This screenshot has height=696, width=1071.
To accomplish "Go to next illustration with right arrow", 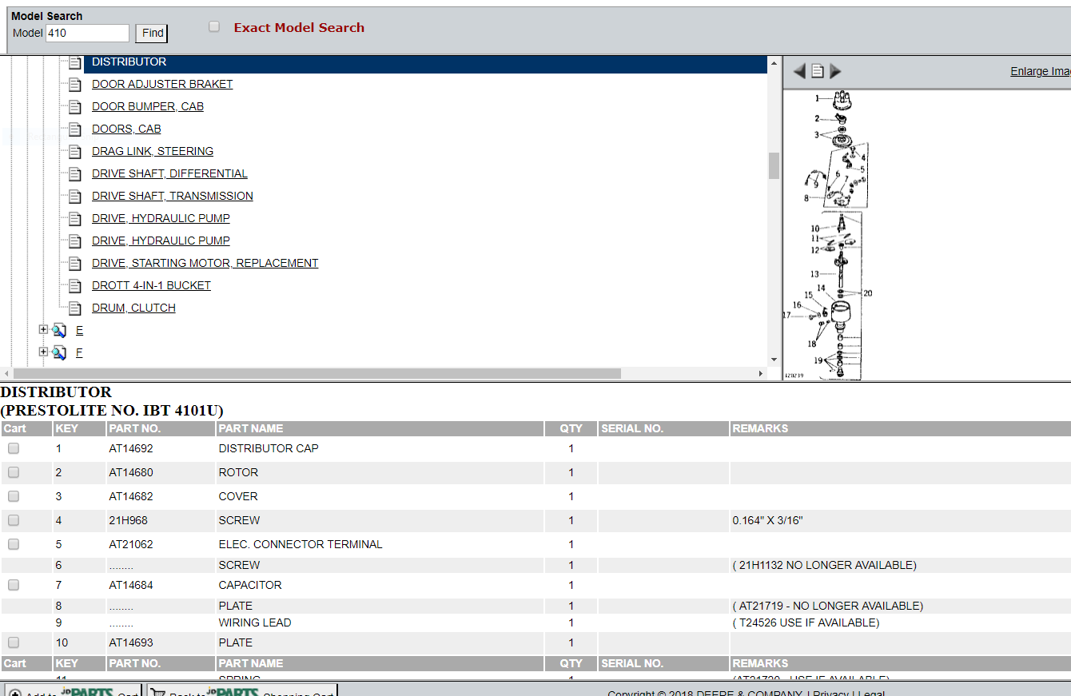I will pos(835,71).
